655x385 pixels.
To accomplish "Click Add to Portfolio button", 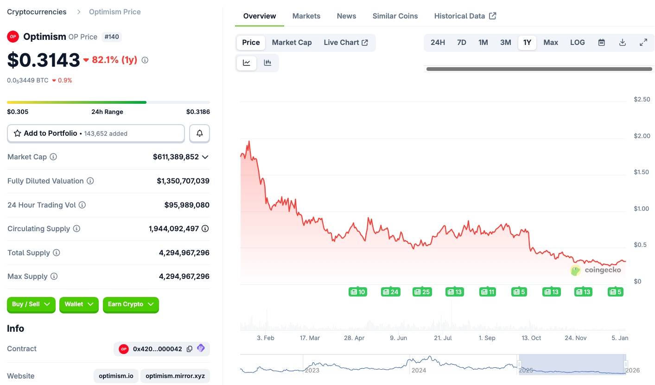I will [95, 133].
